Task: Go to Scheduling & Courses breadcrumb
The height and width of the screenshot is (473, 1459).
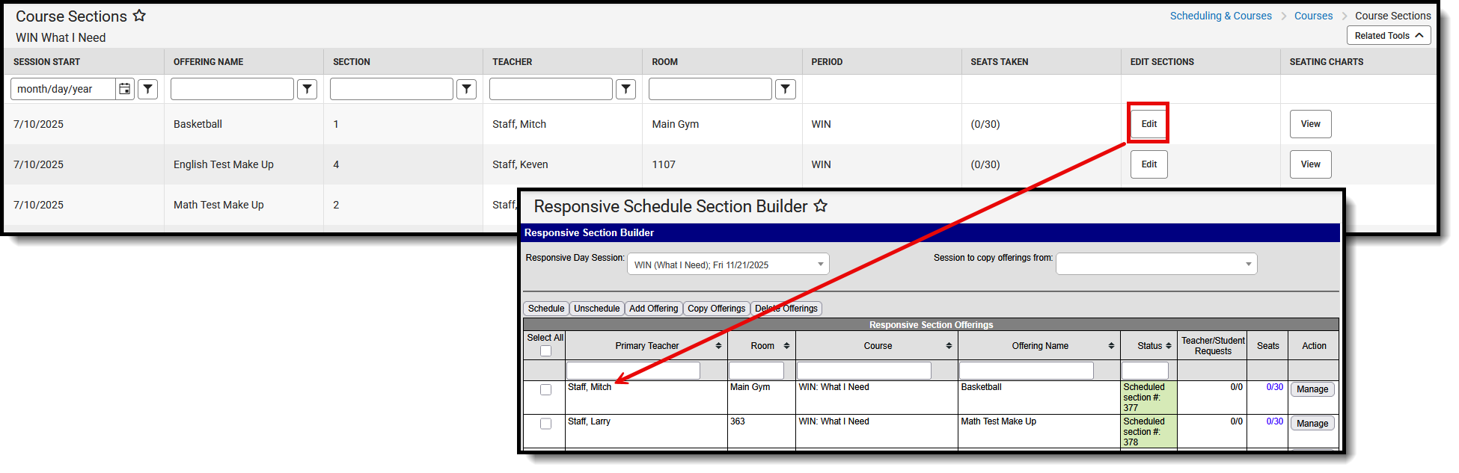Action: (1220, 16)
